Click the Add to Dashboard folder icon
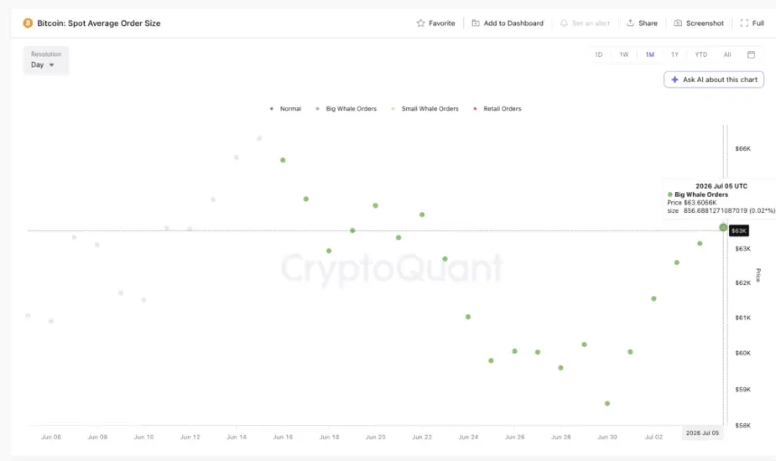Viewport: 776px width, 461px height. pyautogui.click(x=476, y=23)
